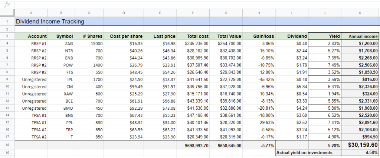Viewport: 380px width, 158px height.
Task: Click the 'Dividend' header cell
Action: tap(292, 36)
